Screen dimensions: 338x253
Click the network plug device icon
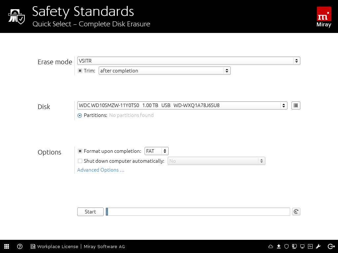pos(294,246)
